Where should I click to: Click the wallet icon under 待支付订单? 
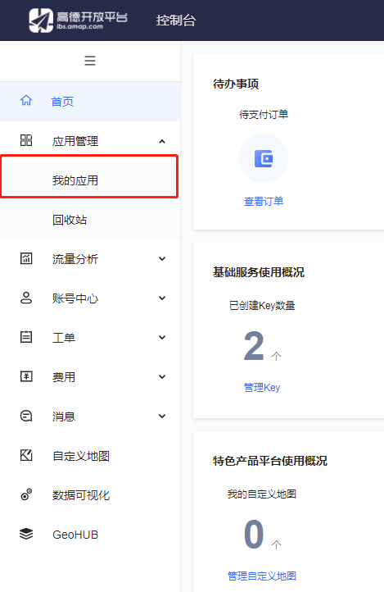264,158
